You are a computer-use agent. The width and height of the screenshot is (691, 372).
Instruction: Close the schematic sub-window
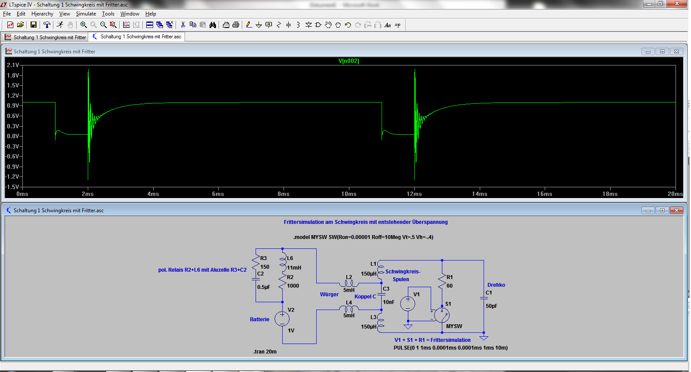(676, 211)
